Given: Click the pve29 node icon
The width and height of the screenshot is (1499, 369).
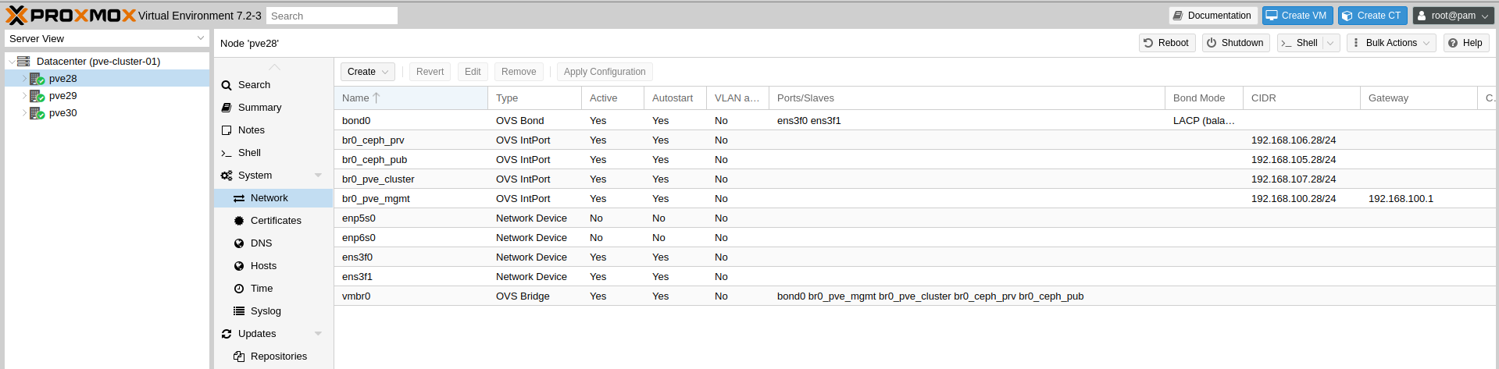Looking at the screenshot, I should (37, 96).
